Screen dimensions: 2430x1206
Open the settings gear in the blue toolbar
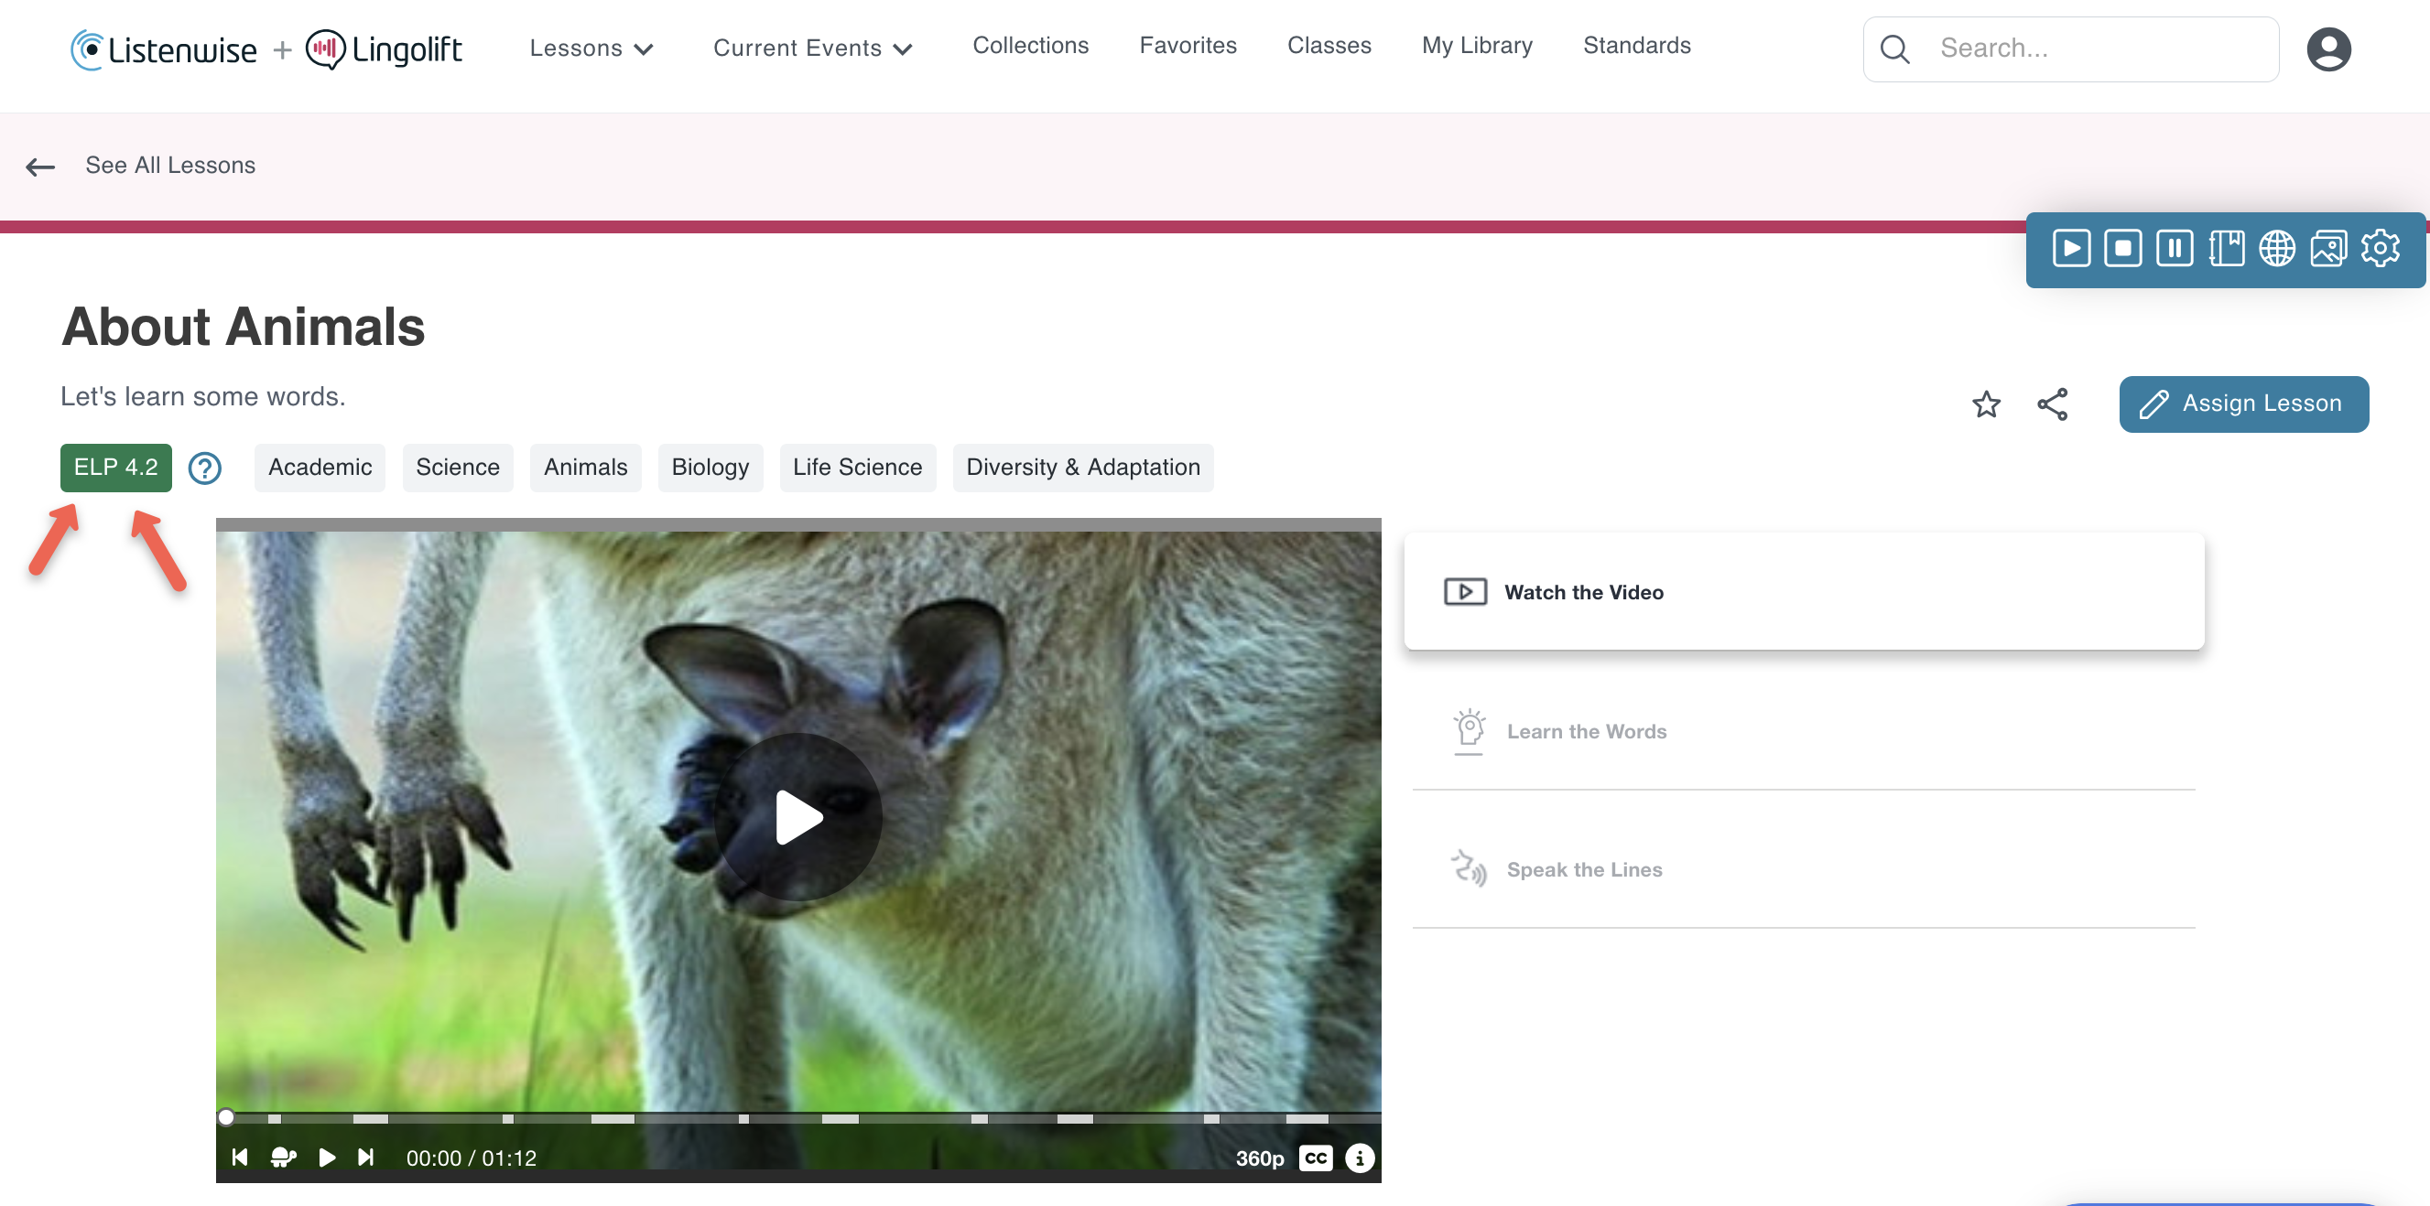[x=2381, y=248]
